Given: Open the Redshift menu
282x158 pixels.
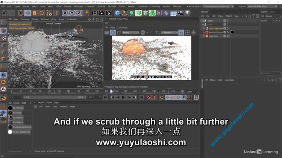Looking at the screenshot, I should point(166,6).
